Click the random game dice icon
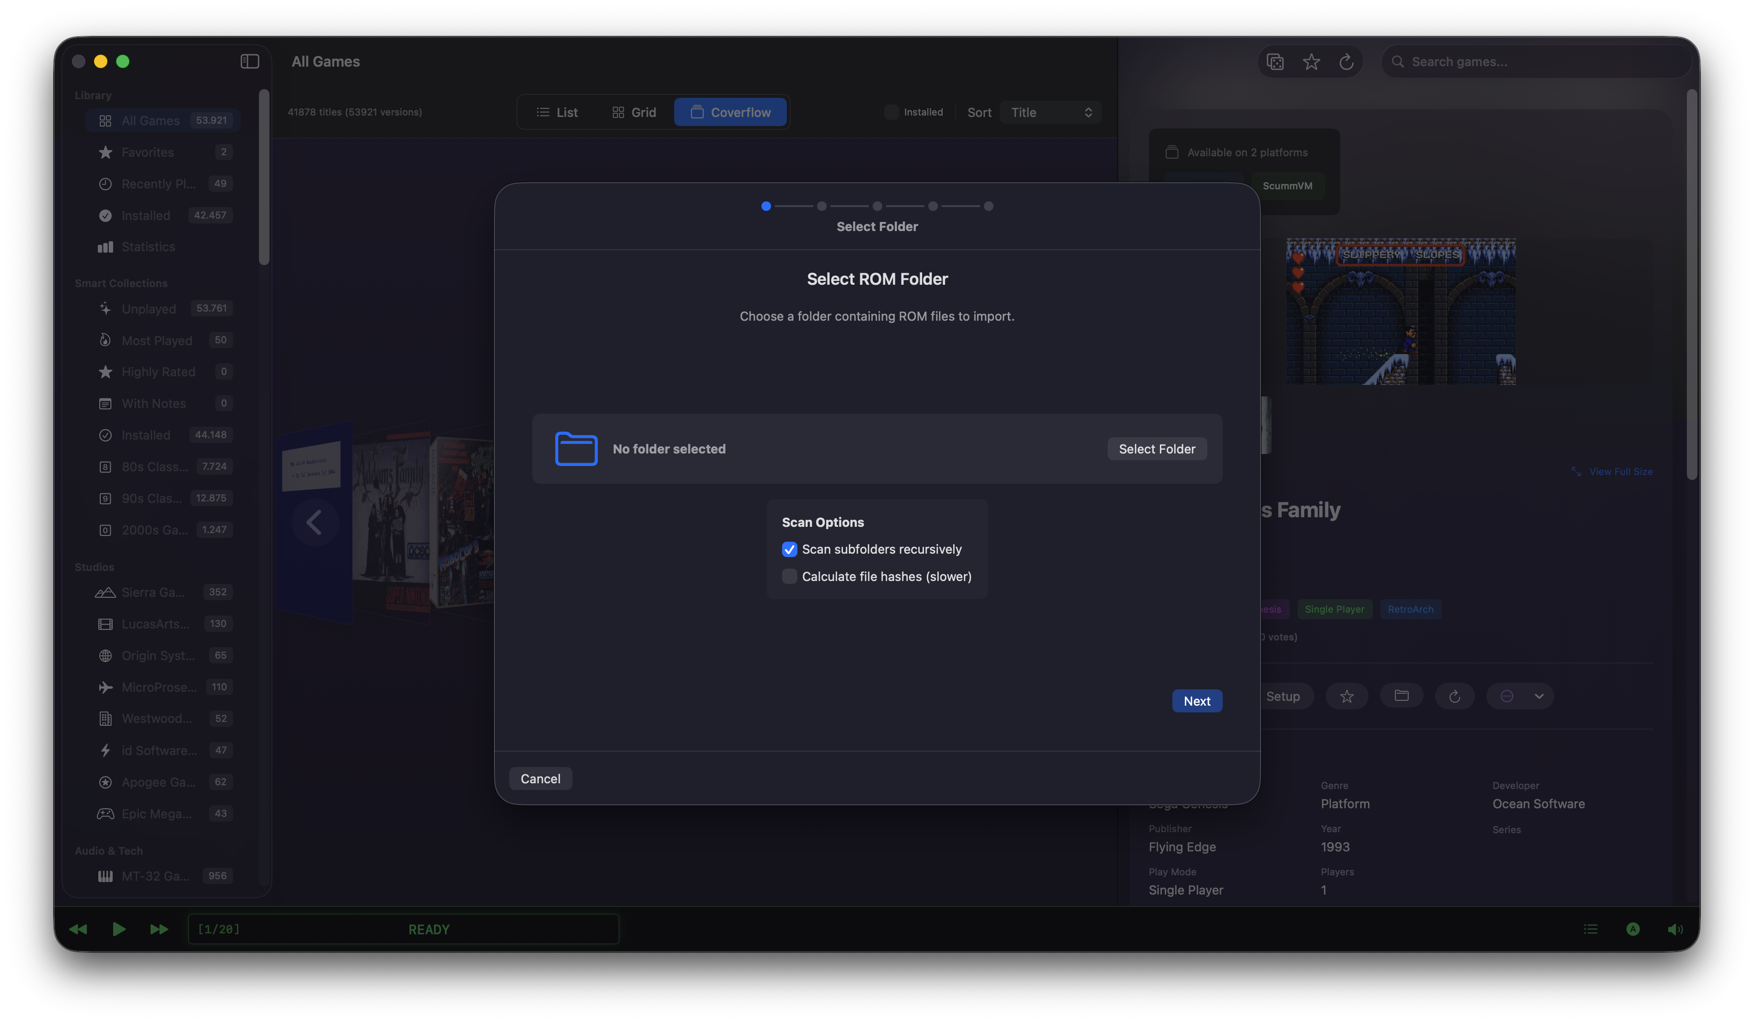This screenshot has width=1754, height=1023. pyautogui.click(x=1275, y=62)
